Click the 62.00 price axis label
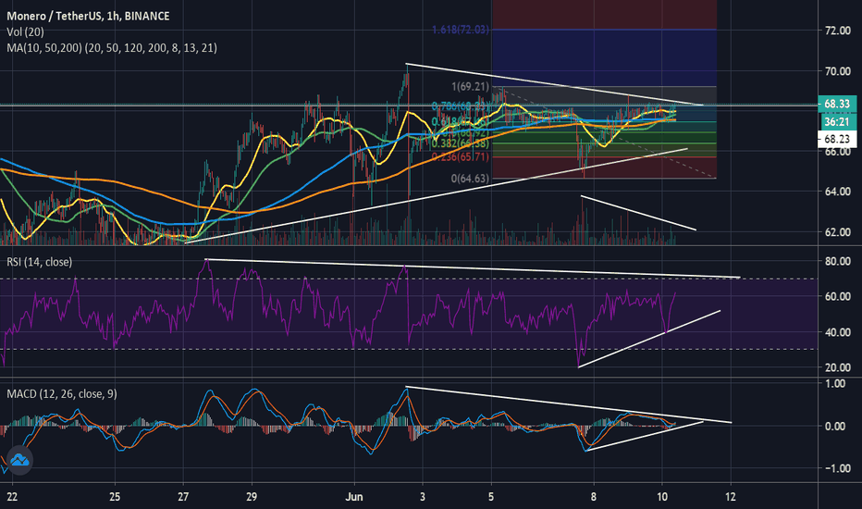Image resolution: width=862 pixels, height=509 pixels. pos(838,231)
